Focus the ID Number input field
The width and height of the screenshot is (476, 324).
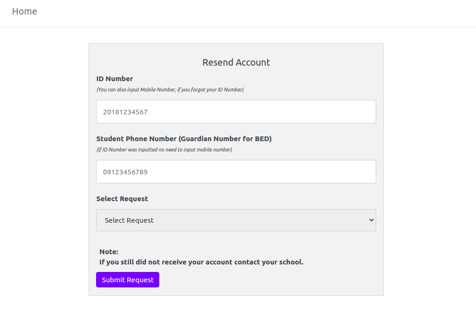[x=236, y=112]
